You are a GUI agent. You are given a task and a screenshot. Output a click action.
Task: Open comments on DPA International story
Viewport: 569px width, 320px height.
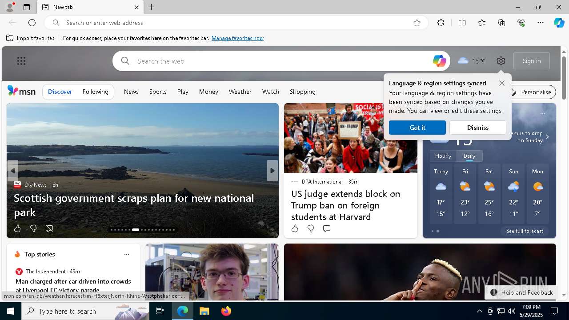[327, 228]
